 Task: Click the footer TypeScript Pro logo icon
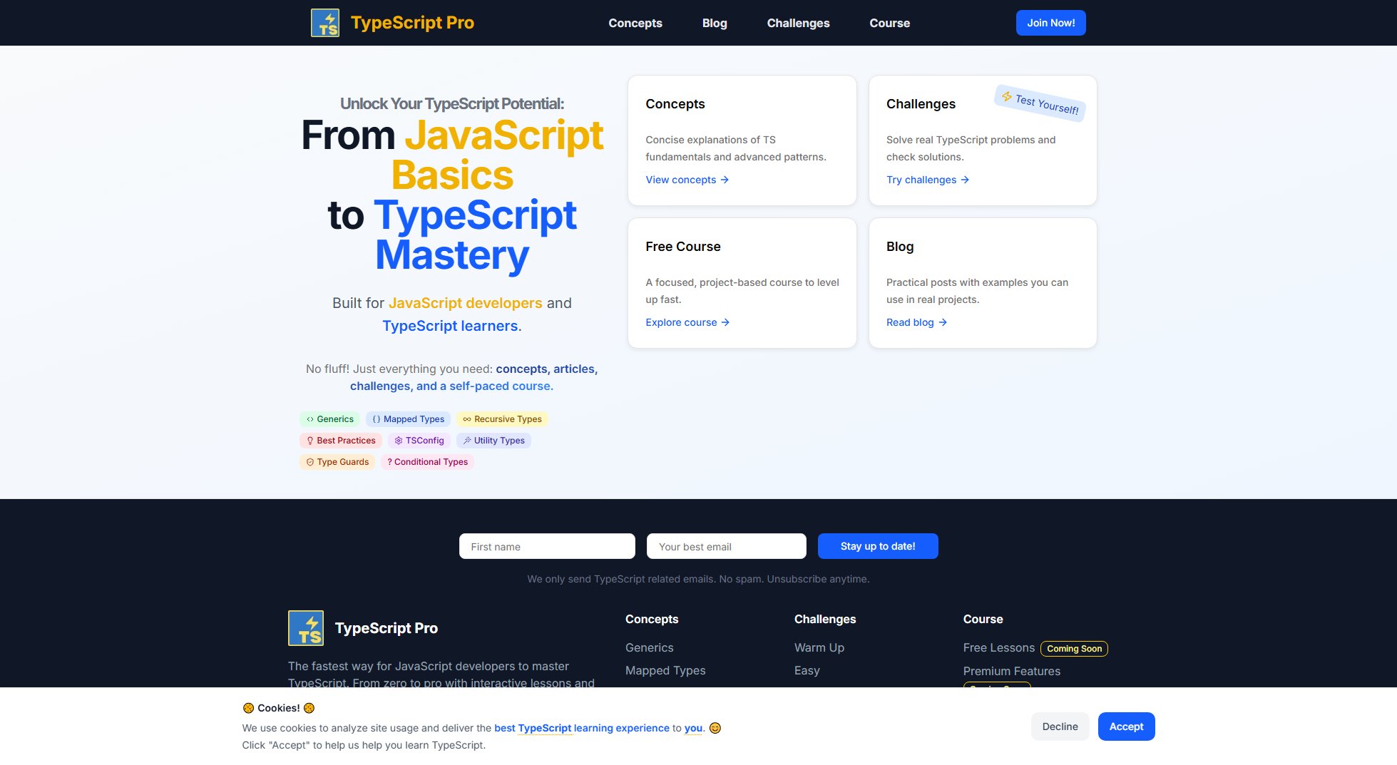pyautogui.click(x=305, y=628)
